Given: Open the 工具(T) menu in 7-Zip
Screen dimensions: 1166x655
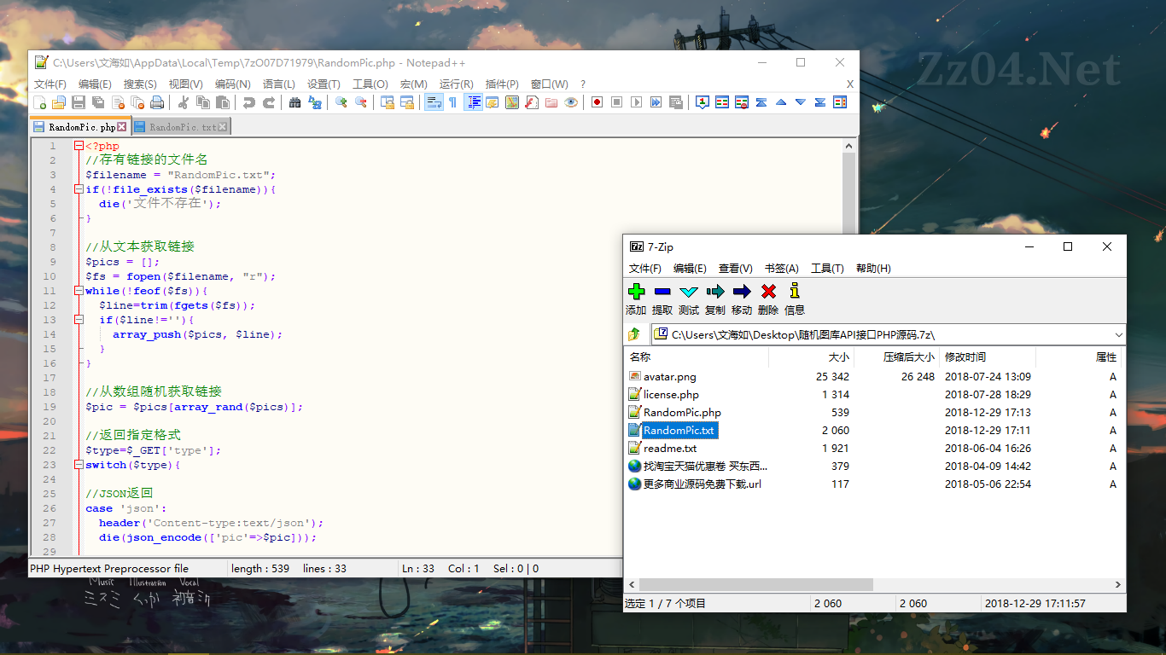Looking at the screenshot, I should pos(826,268).
